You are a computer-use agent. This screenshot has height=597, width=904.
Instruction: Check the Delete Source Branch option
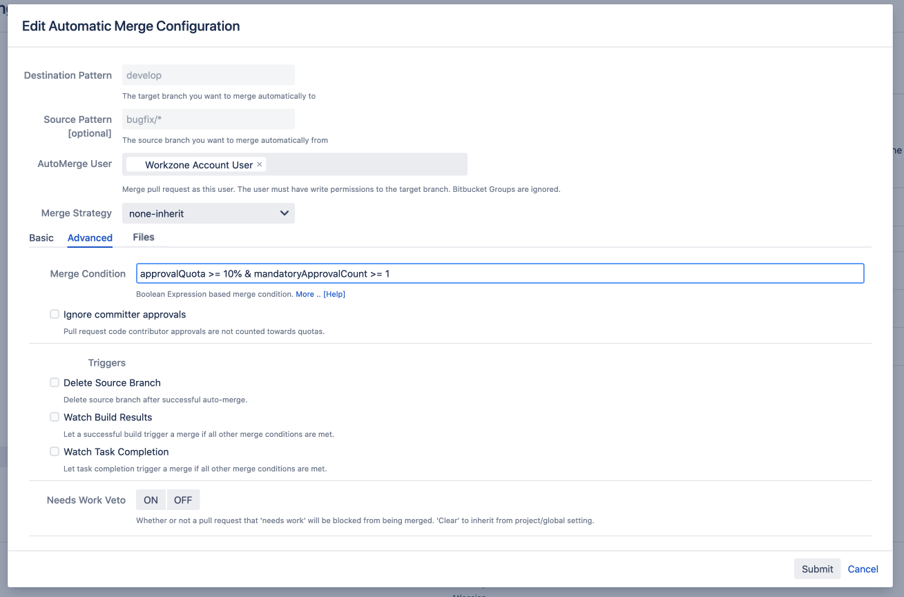point(55,382)
